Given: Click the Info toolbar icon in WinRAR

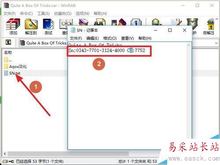Looking at the screenshot, I should (x=136, y=22).
